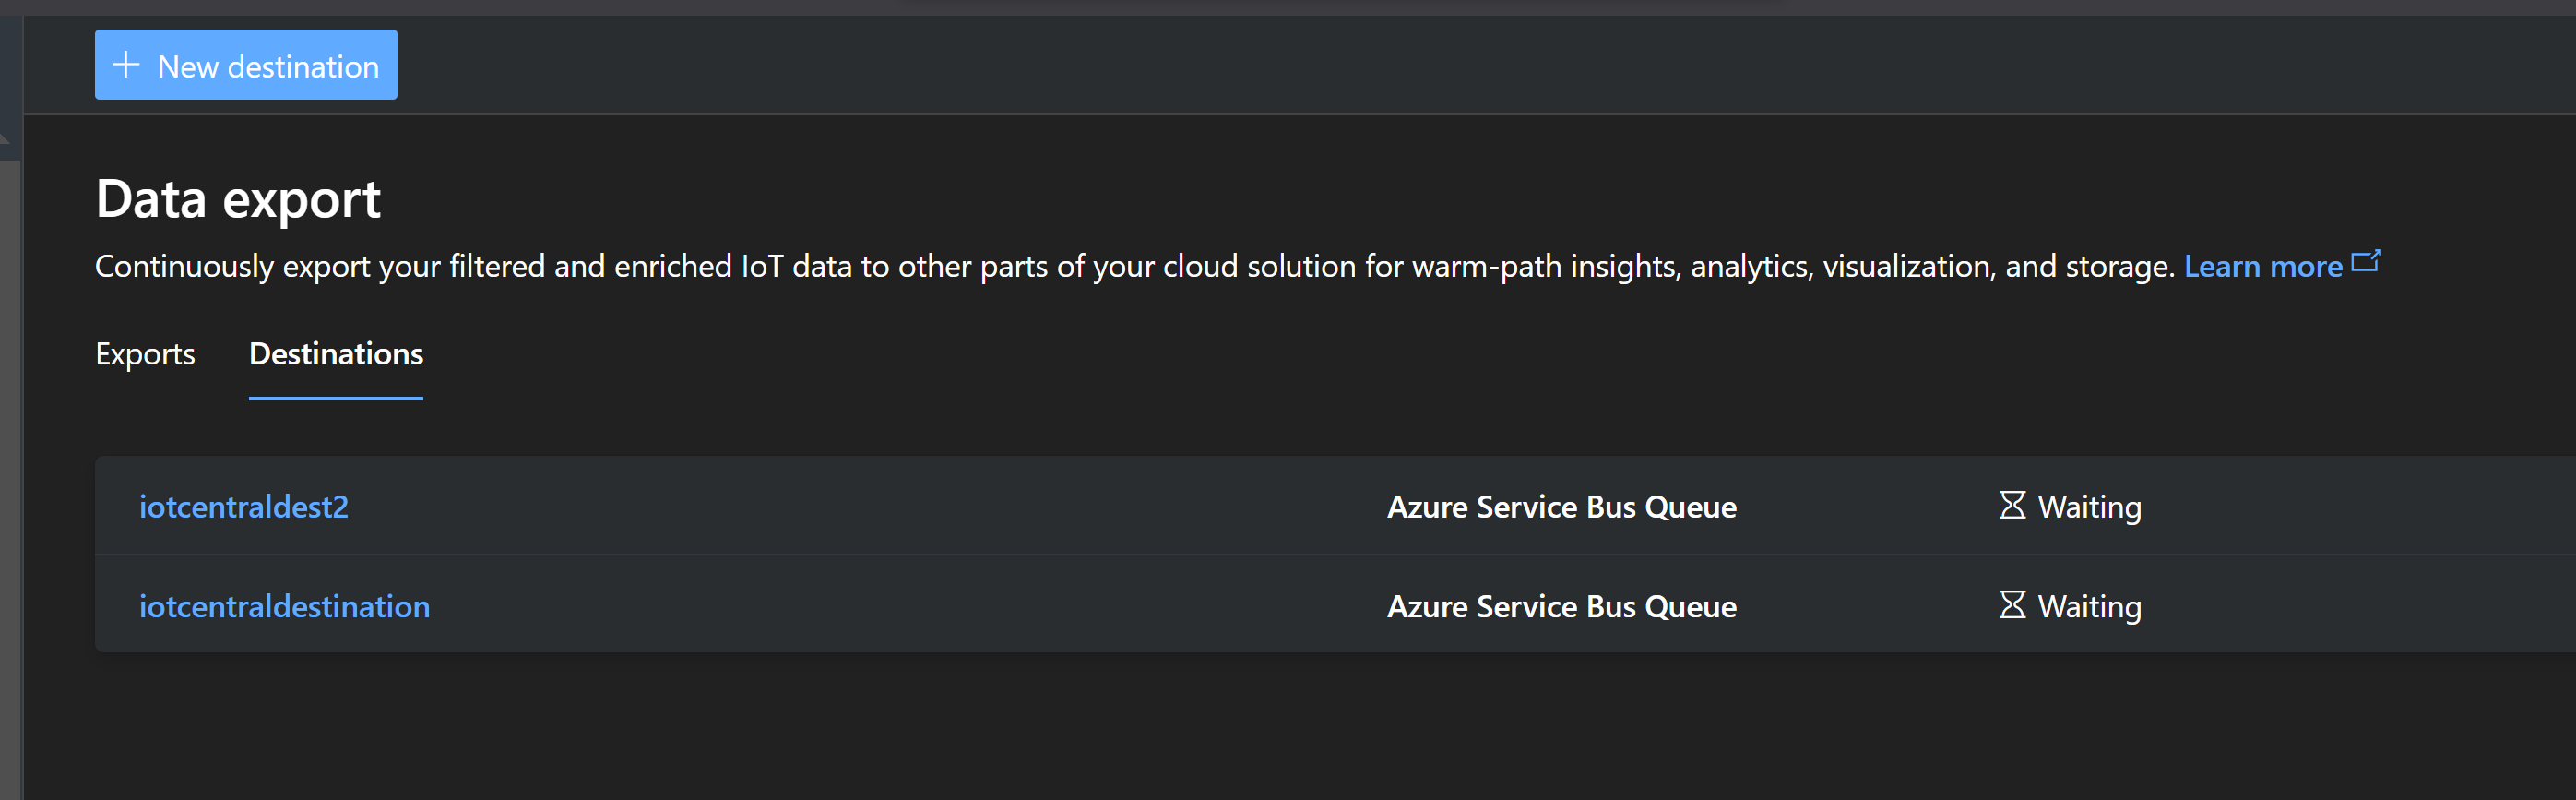The height and width of the screenshot is (800, 2576).
Task: Click the hourglass icon in the iotcentraldest2 row
Action: 2011,506
